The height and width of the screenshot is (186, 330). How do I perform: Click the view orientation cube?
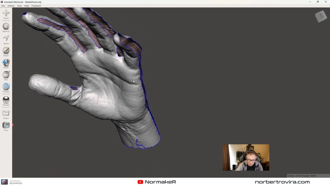tap(321, 16)
